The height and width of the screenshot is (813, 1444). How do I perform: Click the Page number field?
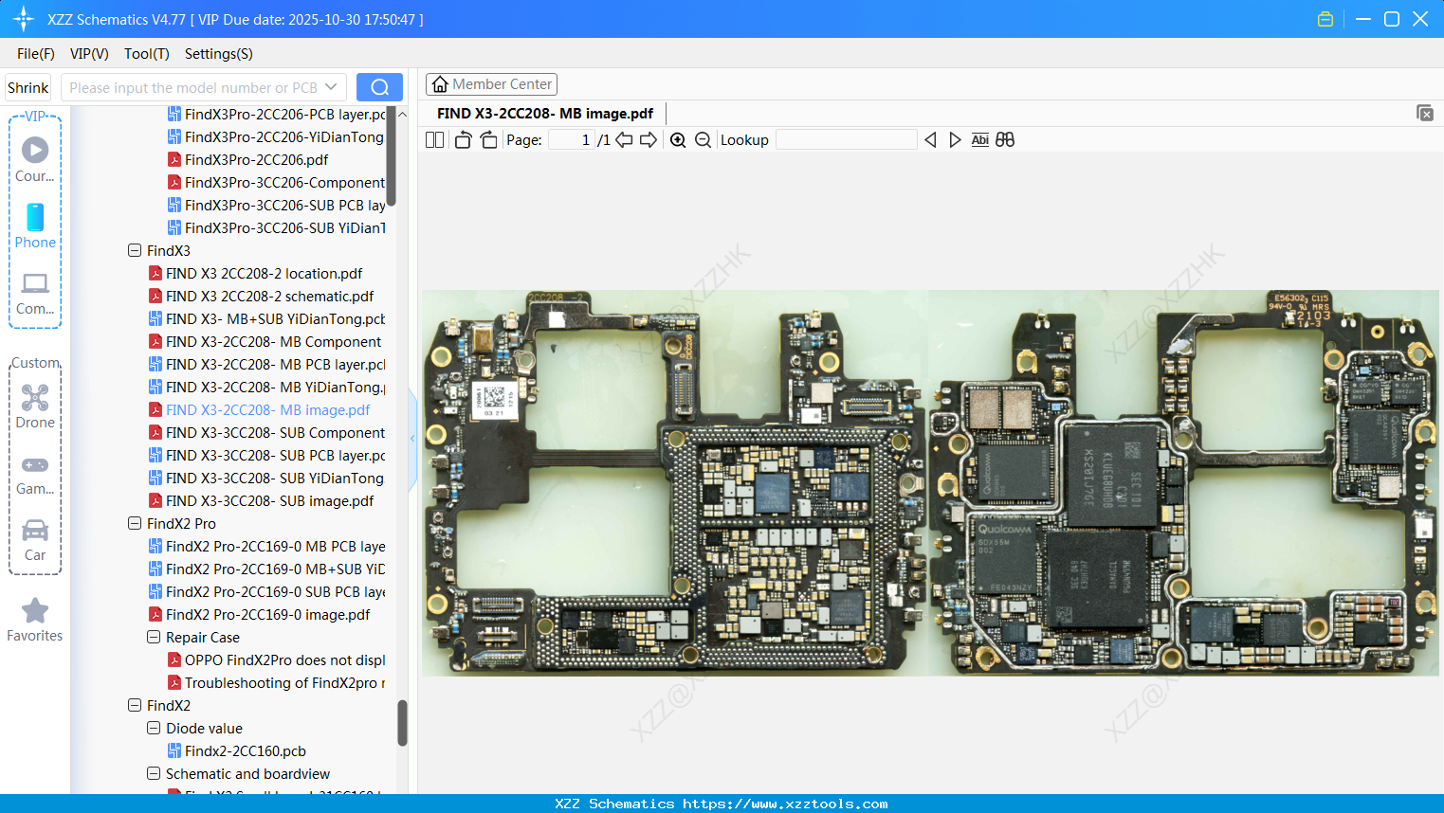point(572,140)
